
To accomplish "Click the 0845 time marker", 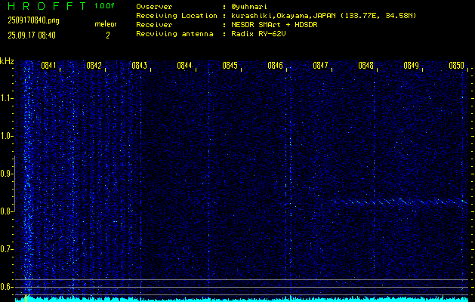I will tap(230, 66).
